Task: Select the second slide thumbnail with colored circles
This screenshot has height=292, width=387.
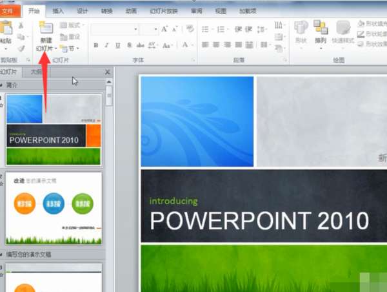Action: coord(54,209)
